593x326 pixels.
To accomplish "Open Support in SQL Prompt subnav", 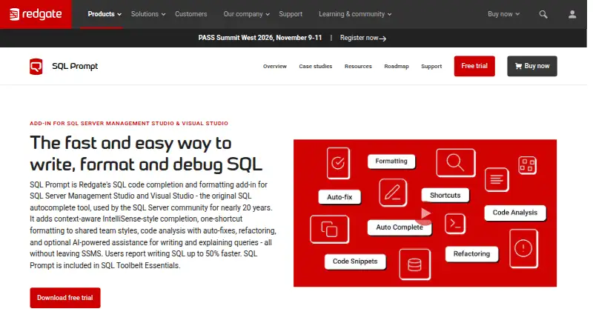I will (x=431, y=67).
